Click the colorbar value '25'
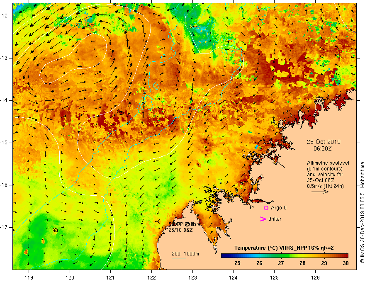Viewport: 365px width, 282px height. pos(237,263)
